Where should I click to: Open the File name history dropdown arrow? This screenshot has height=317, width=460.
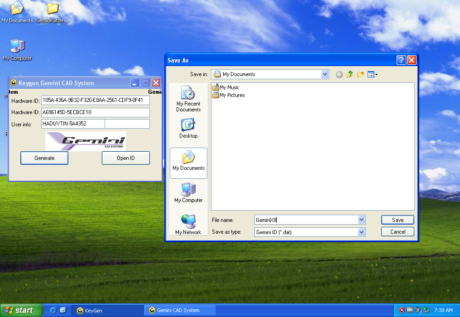[361, 220]
